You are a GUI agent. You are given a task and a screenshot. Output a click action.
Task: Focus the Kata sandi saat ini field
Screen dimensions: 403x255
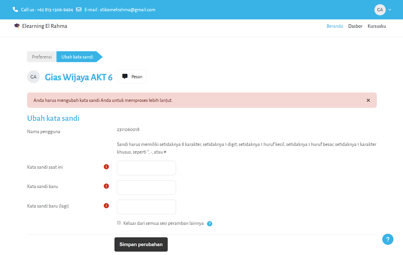point(146,168)
